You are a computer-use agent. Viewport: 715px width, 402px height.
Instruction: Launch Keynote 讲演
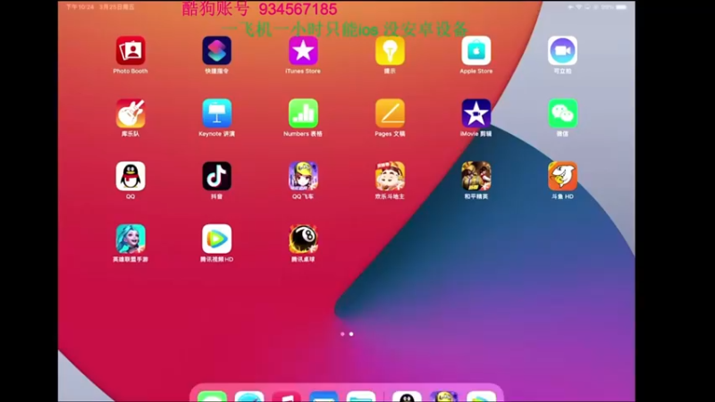click(x=216, y=113)
